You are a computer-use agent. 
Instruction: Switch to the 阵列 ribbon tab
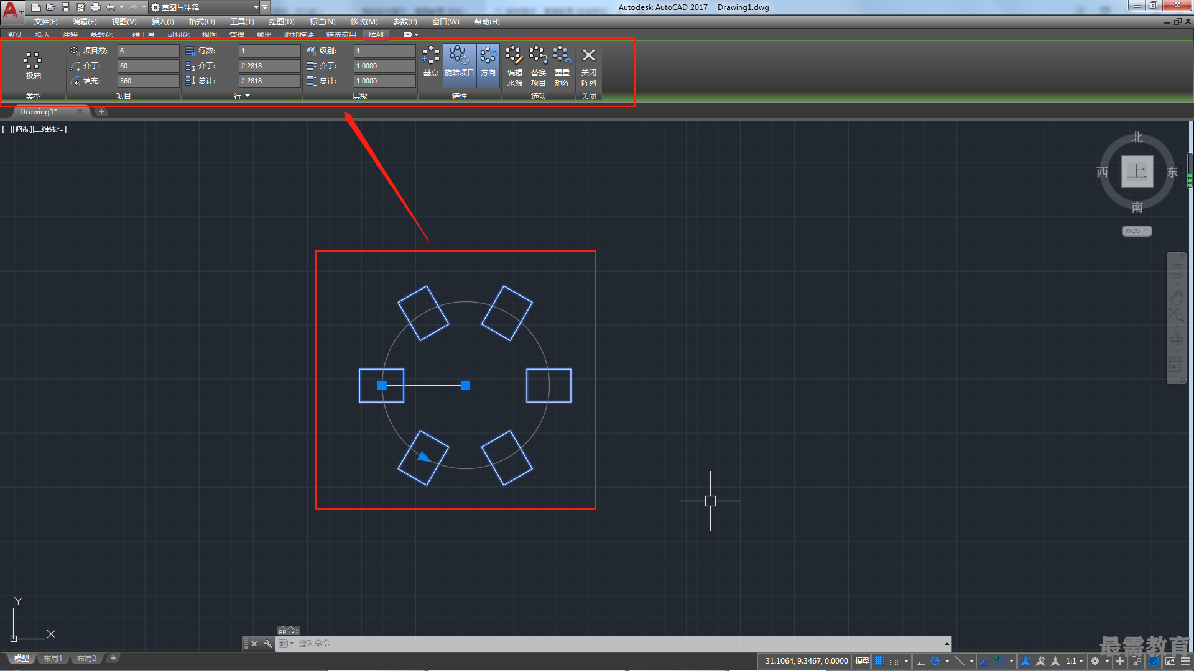click(376, 35)
